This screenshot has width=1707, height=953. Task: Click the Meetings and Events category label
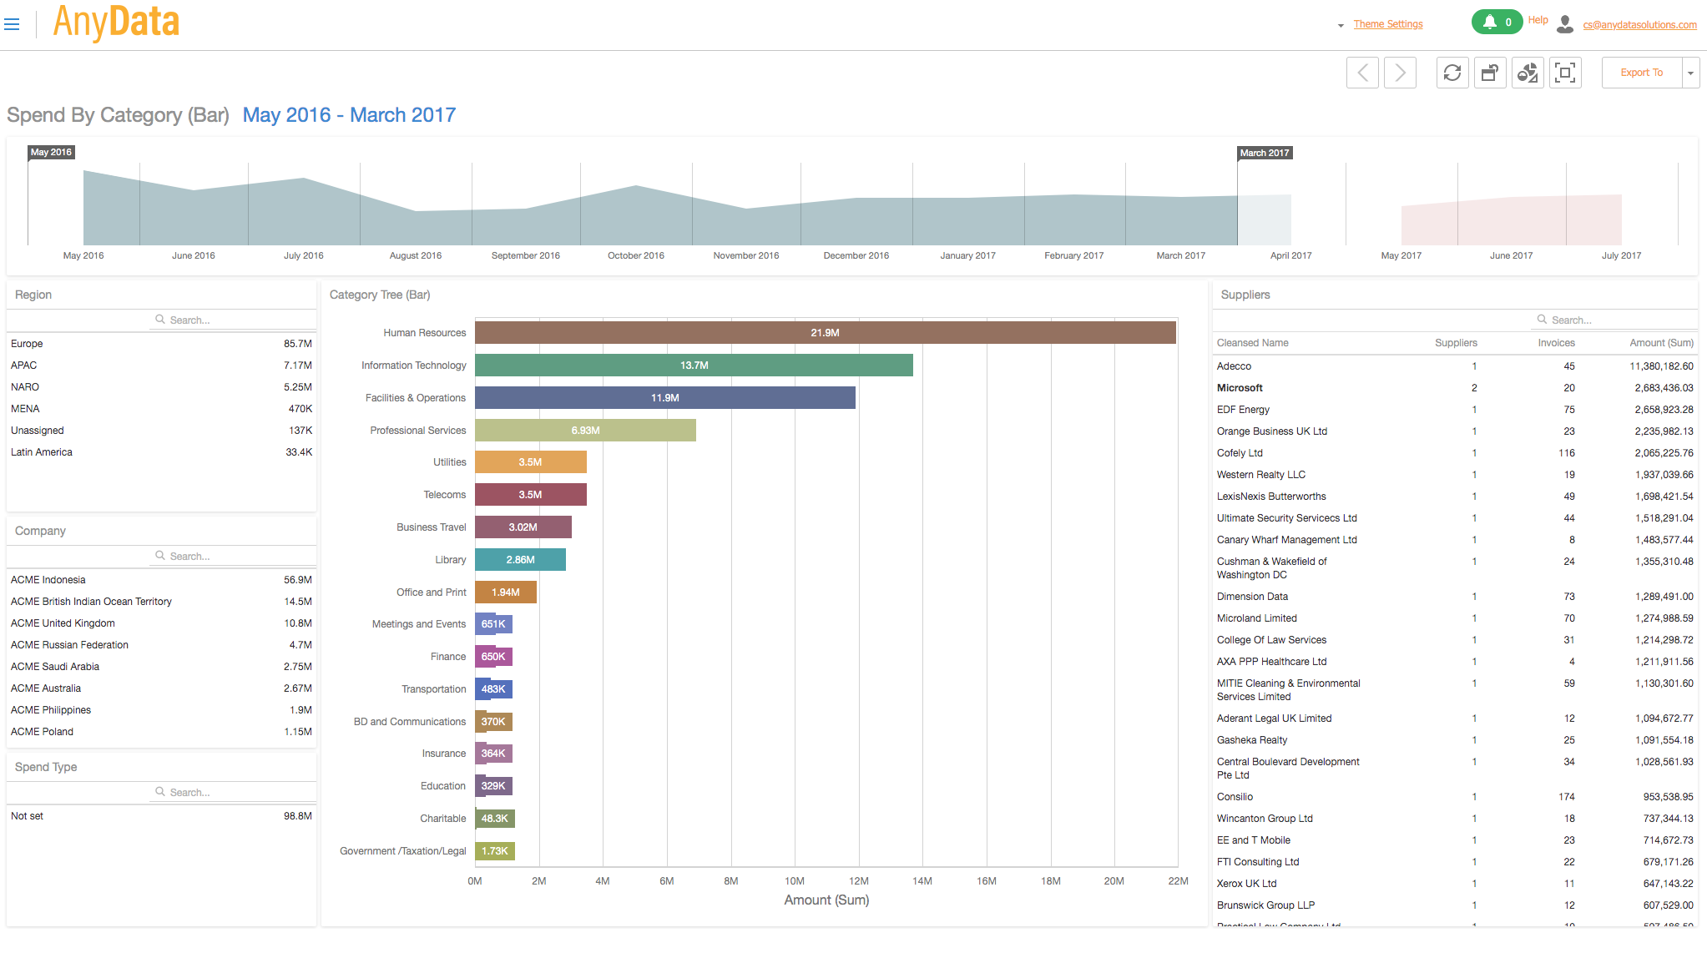click(x=419, y=624)
